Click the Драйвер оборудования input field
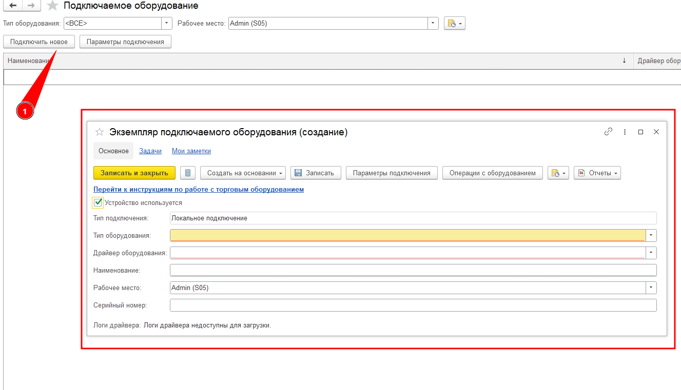Viewport: 681px width, 390px height. coord(407,253)
